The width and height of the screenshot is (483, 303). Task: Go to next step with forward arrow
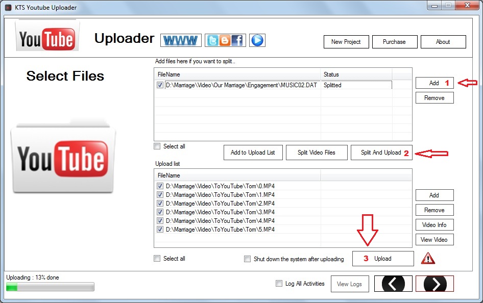coord(434,284)
